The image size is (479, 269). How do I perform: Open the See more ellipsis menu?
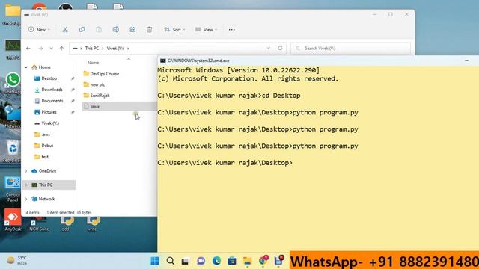tap(231, 30)
